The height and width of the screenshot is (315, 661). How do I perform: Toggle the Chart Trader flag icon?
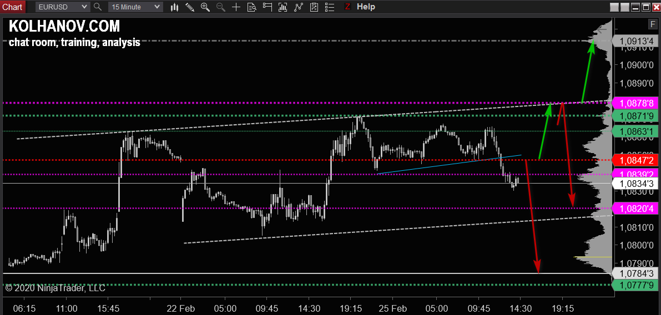tap(267, 7)
